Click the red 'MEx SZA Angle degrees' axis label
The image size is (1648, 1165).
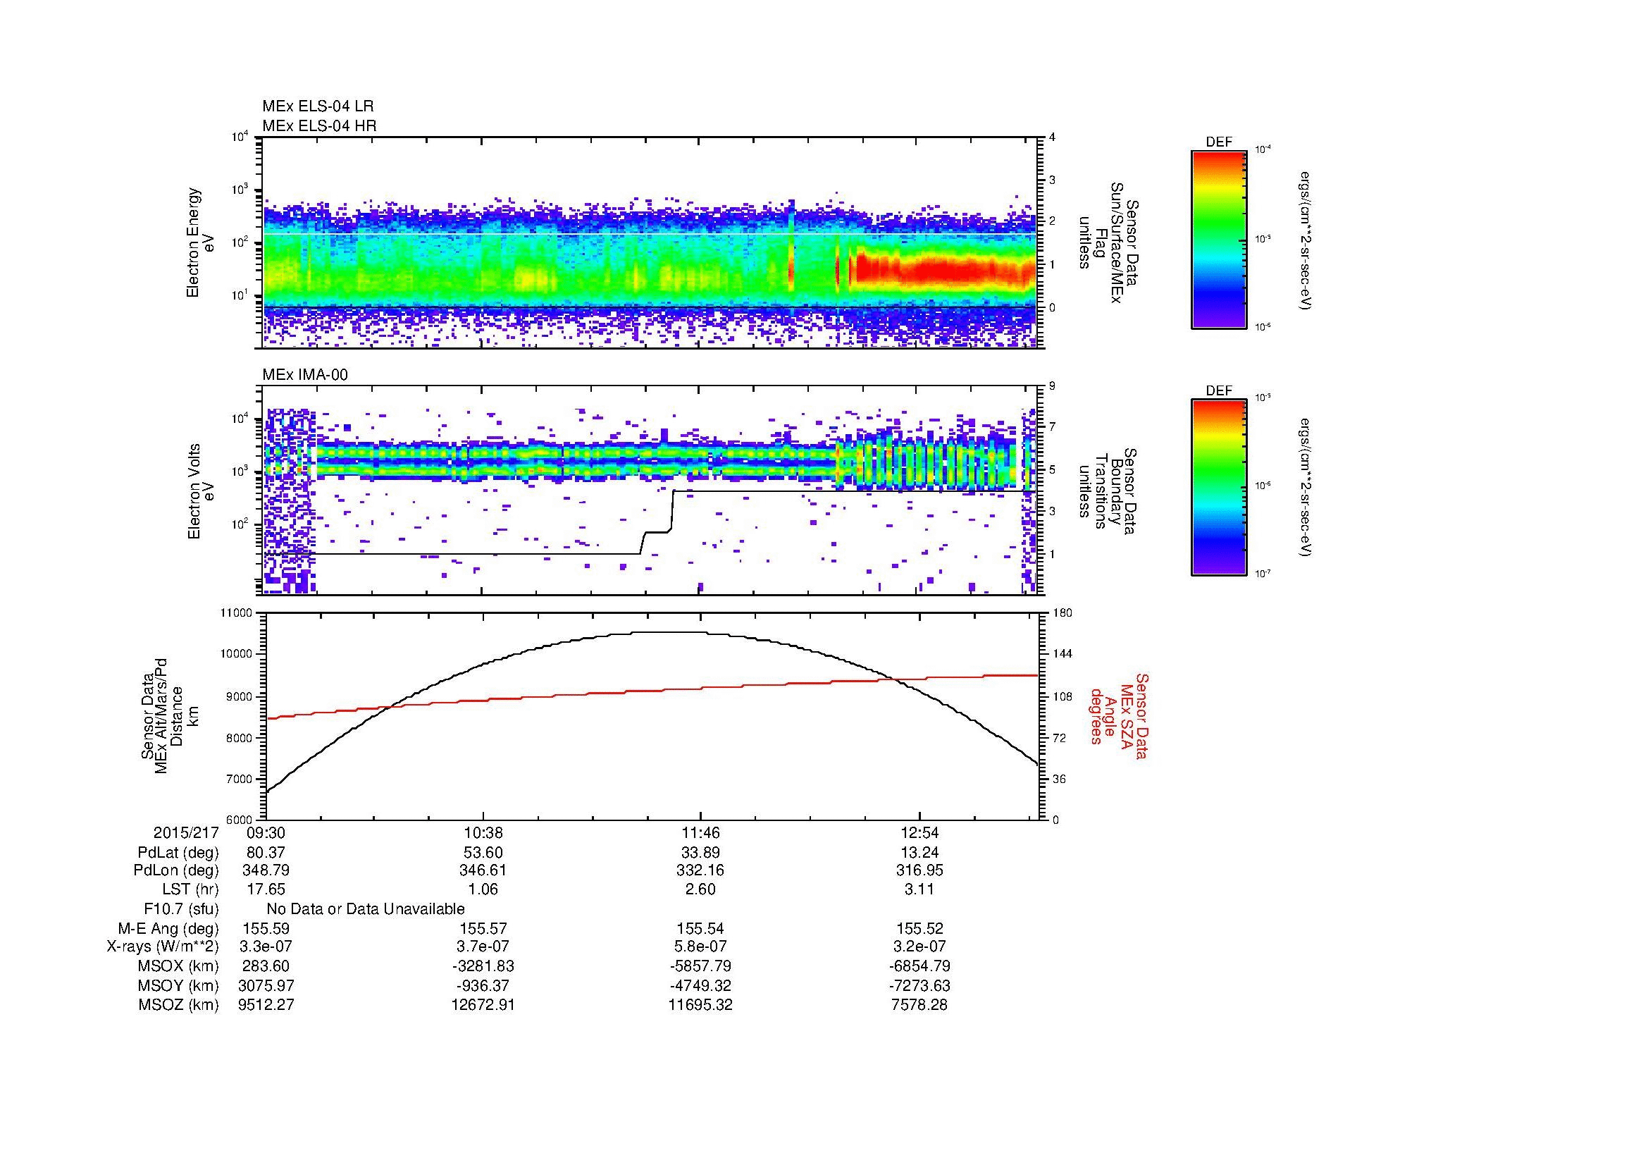(1118, 715)
